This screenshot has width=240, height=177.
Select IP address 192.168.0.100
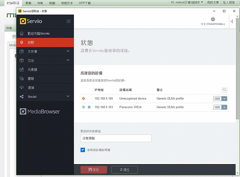pyautogui.click(x=104, y=99)
